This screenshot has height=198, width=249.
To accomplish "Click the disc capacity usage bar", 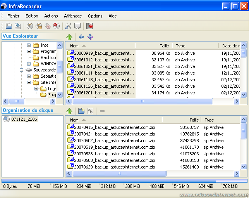I will [124, 181].
